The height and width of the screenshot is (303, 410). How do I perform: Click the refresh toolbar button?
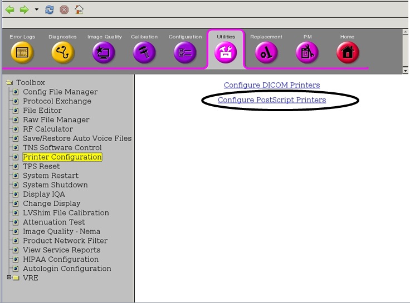50,9
